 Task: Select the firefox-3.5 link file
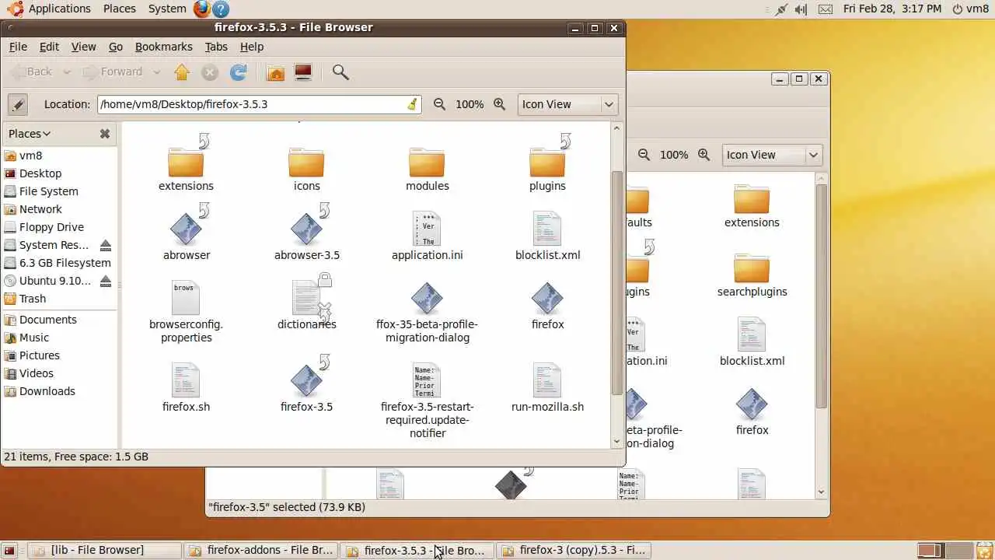coord(307,380)
